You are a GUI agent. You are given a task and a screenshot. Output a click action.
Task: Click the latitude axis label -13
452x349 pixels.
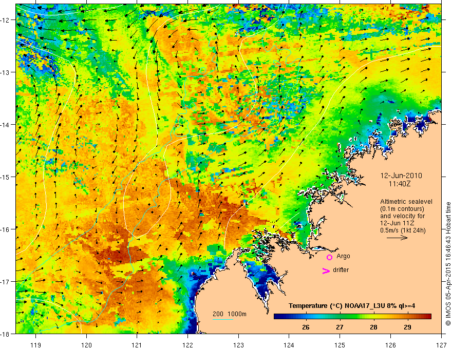pyautogui.click(x=6, y=72)
